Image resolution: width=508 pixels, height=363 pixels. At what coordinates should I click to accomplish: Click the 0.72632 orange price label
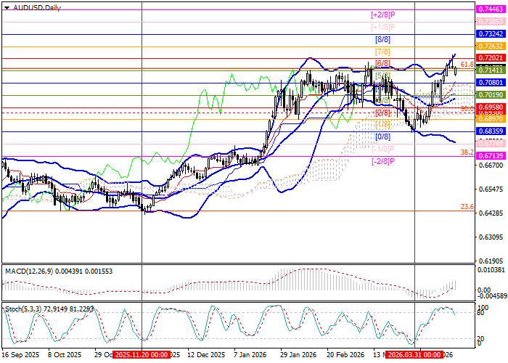[x=491, y=46]
